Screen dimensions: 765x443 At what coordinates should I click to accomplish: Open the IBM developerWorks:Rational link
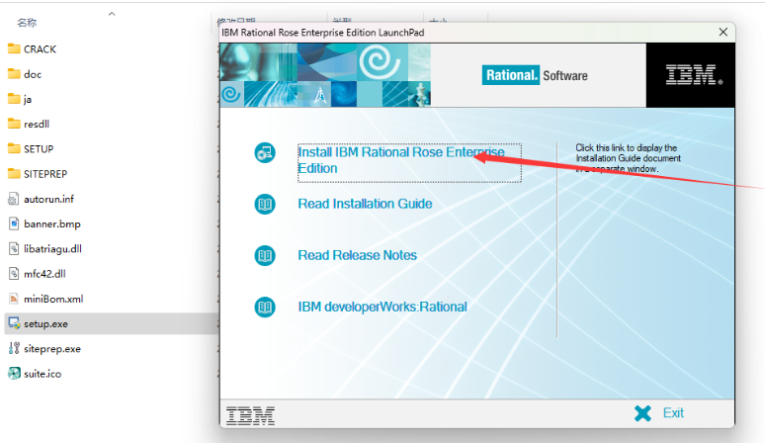point(382,307)
